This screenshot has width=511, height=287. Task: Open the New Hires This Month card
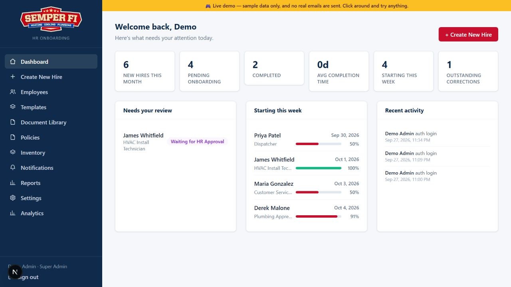pos(145,71)
